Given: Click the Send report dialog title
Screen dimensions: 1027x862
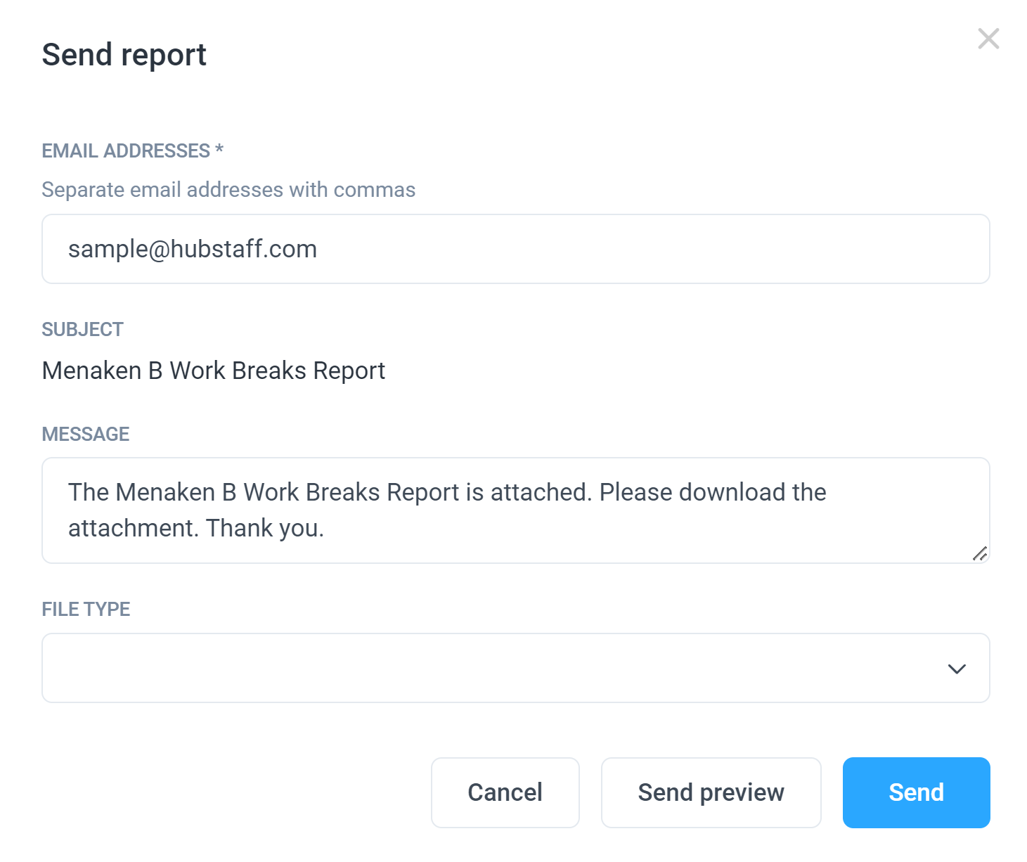Looking at the screenshot, I should [x=124, y=55].
